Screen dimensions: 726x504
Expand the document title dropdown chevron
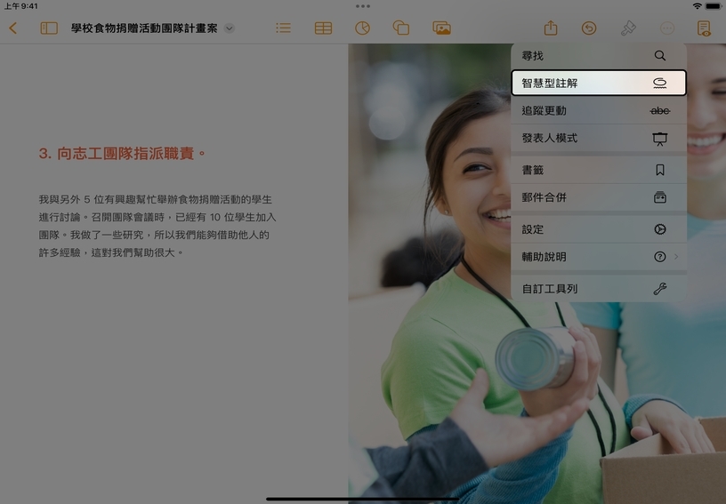tap(230, 28)
